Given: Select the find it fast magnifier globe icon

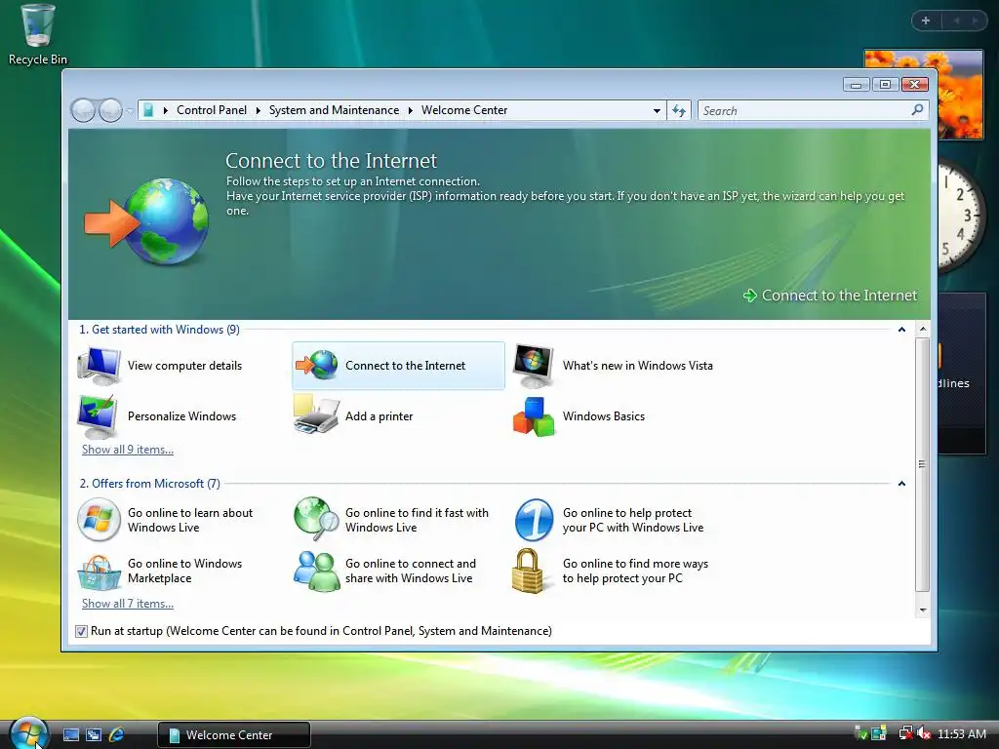Looking at the screenshot, I should [316, 519].
